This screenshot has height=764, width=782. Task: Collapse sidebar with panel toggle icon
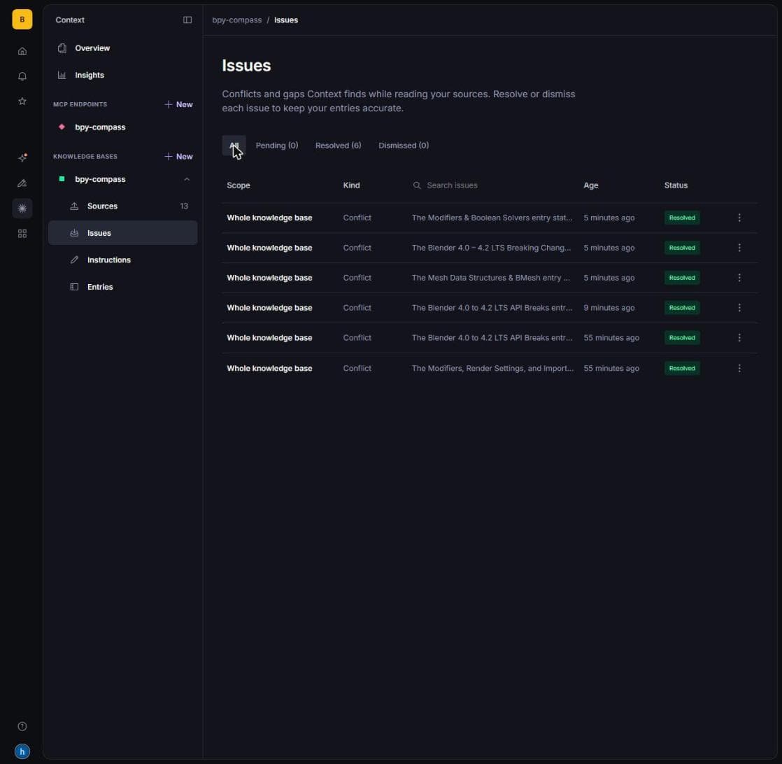(x=187, y=20)
